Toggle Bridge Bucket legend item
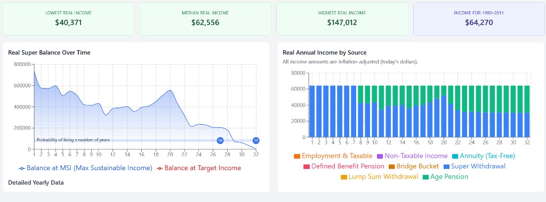 414,166
